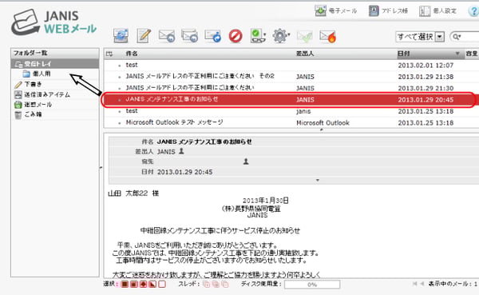Open the 送信済みアイテム sent folder
The height and width of the screenshot is (295, 479).
pyautogui.click(x=47, y=94)
